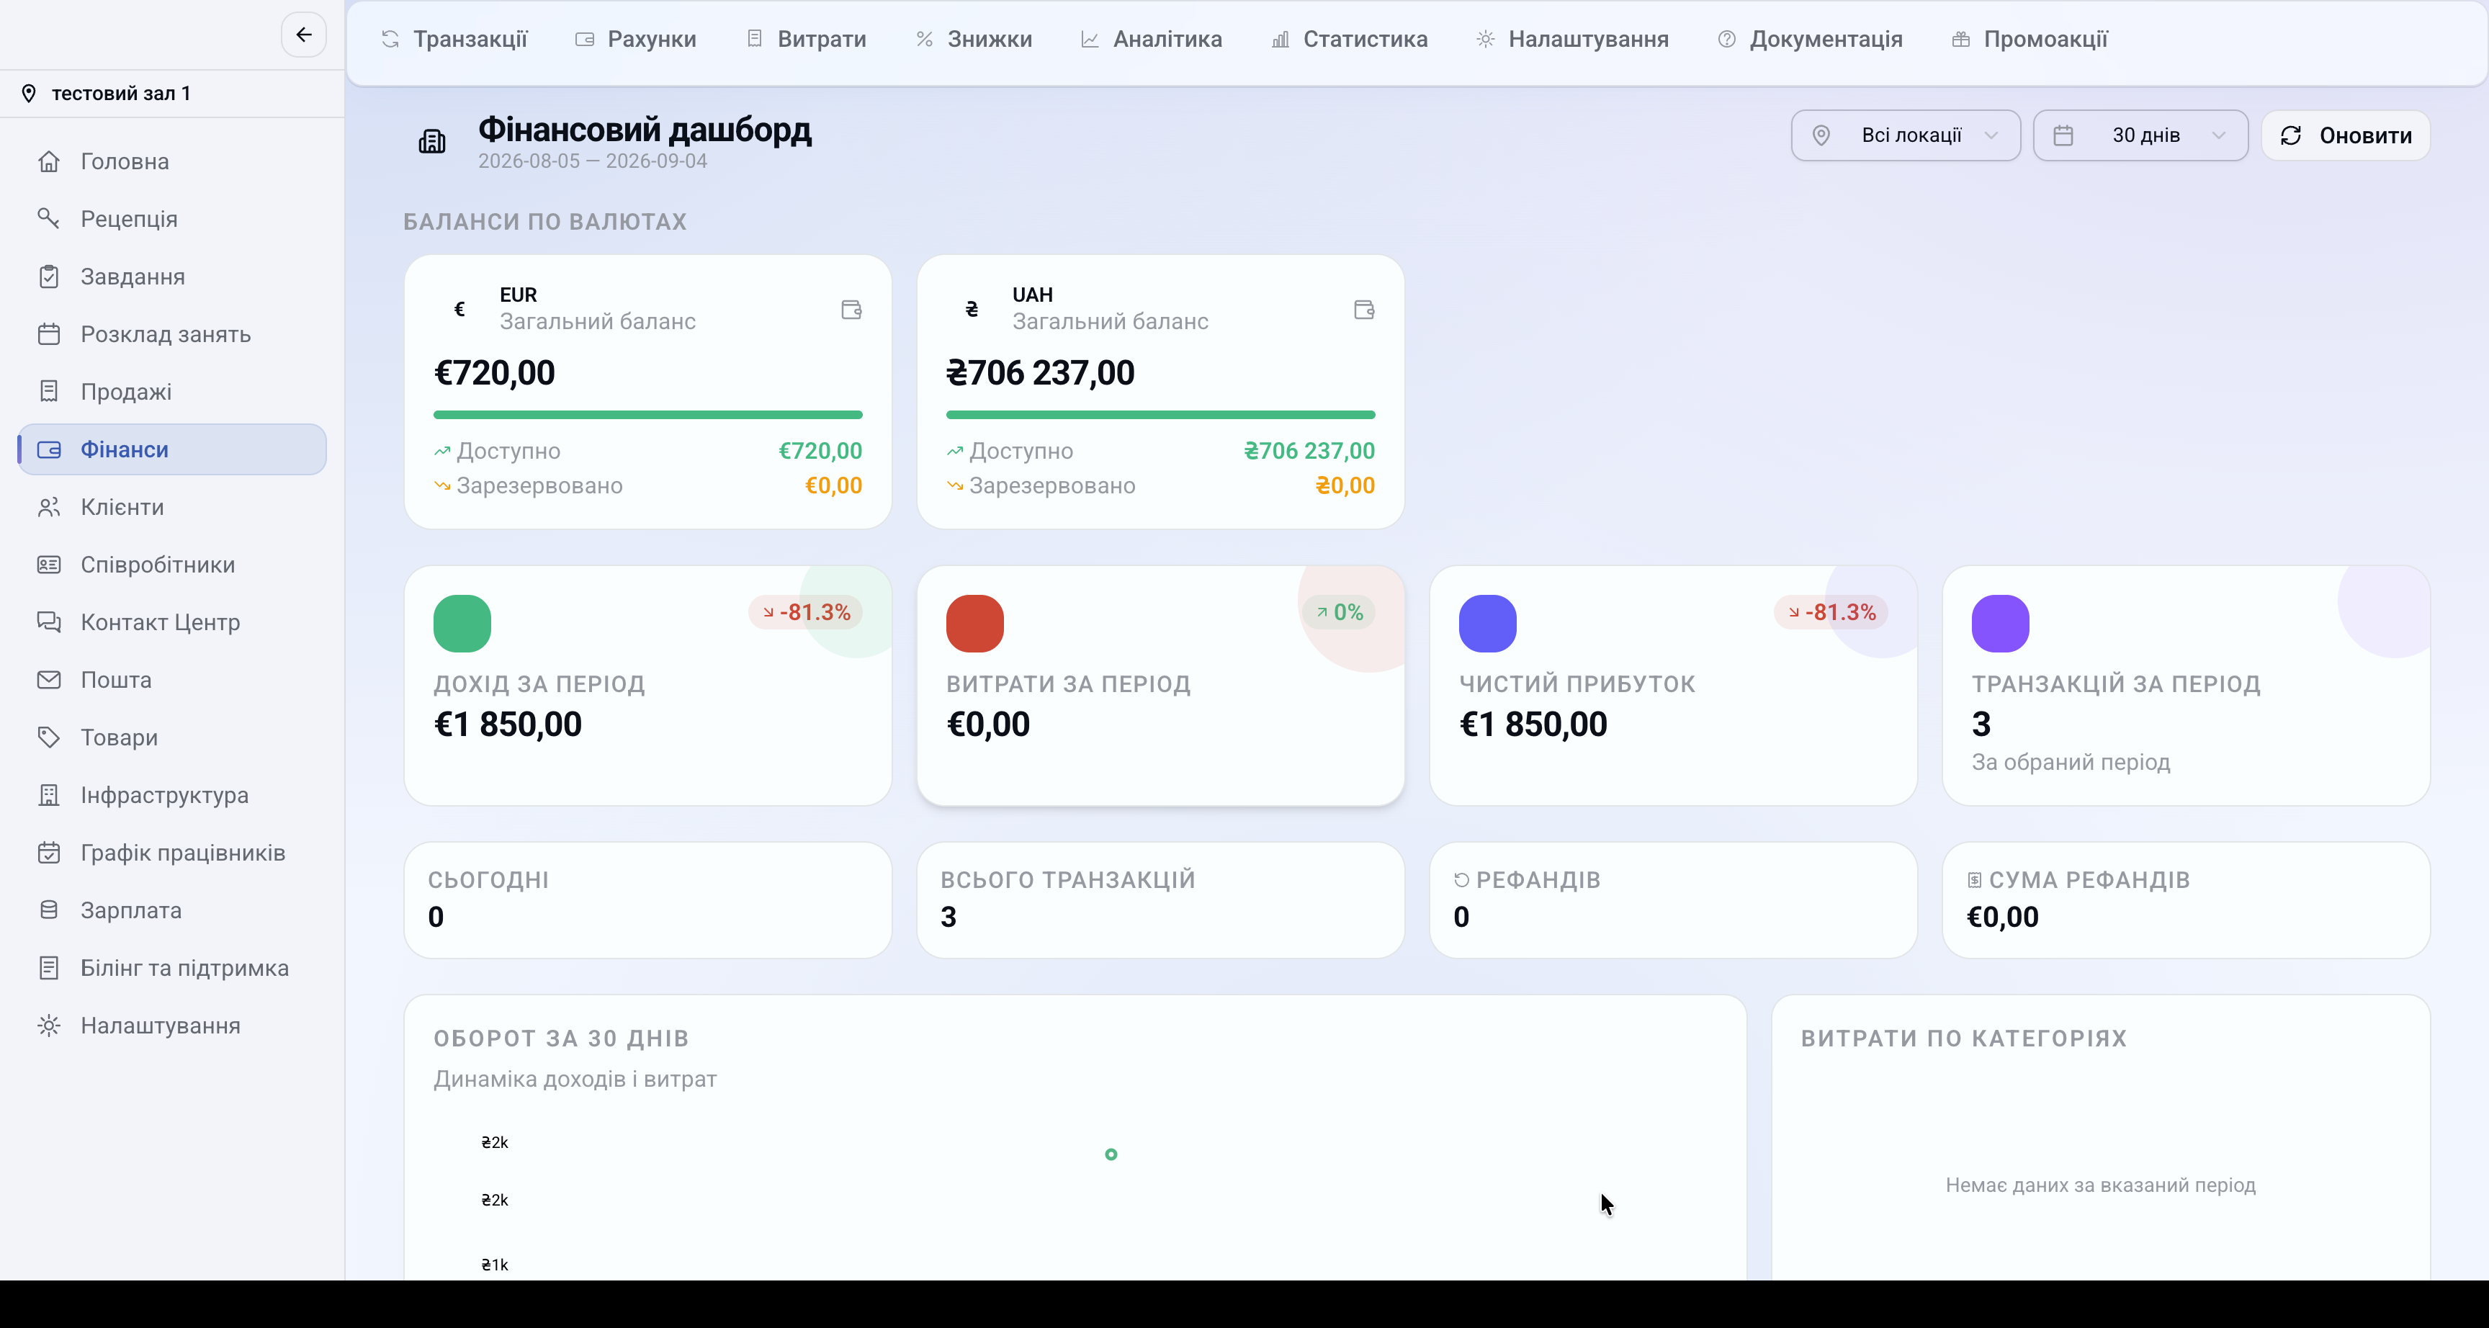Open Білінг та підтримка in sidebar

(172, 969)
